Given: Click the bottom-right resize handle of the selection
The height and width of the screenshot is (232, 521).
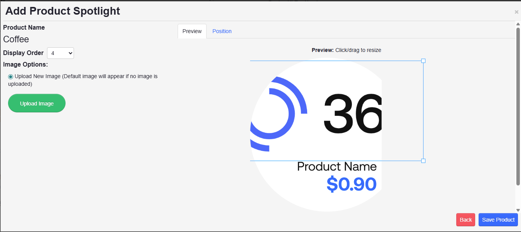Looking at the screenshot, I should tap(423, 160).
